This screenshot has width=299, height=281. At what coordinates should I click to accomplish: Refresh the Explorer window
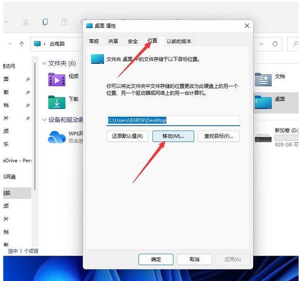pos(275,44)
